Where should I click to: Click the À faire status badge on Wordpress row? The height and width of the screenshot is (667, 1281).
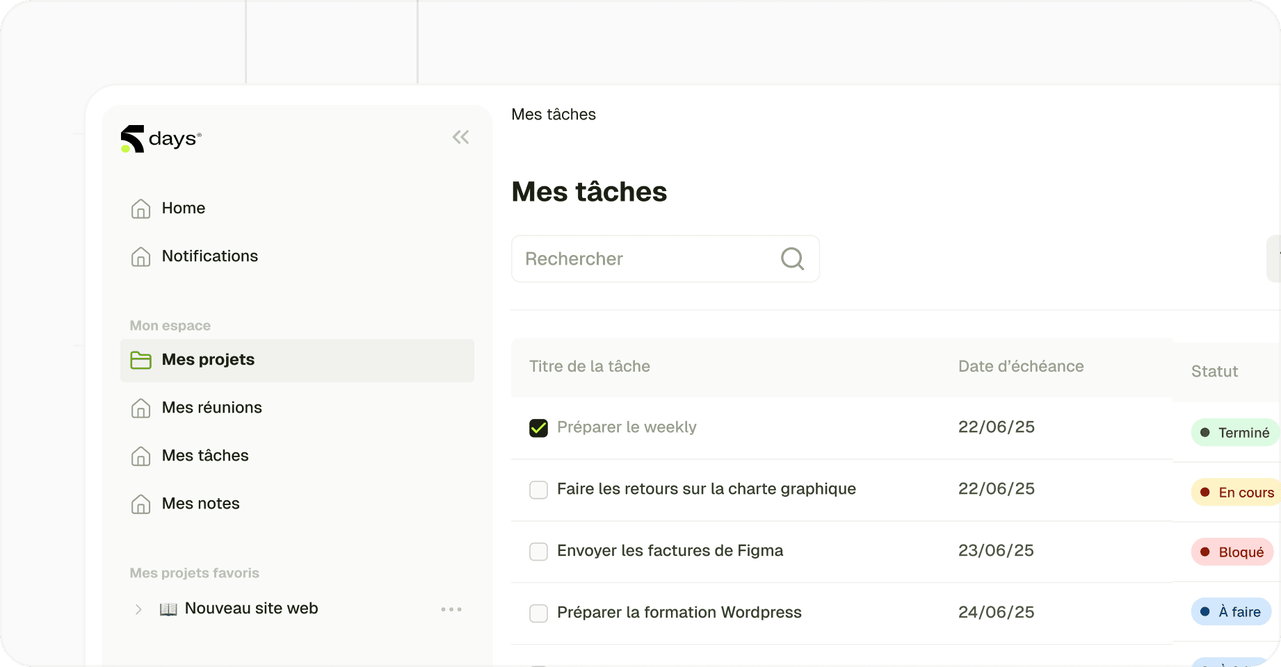tap(1231, 612)
